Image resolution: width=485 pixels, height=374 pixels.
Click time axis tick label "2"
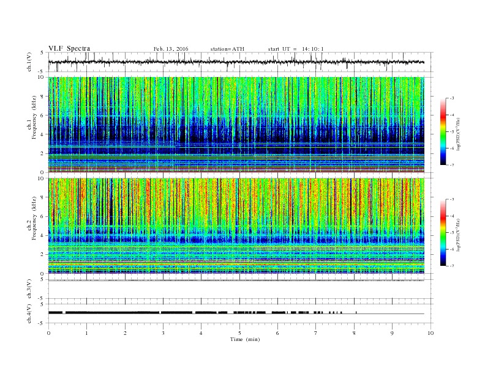click(125, 333)
